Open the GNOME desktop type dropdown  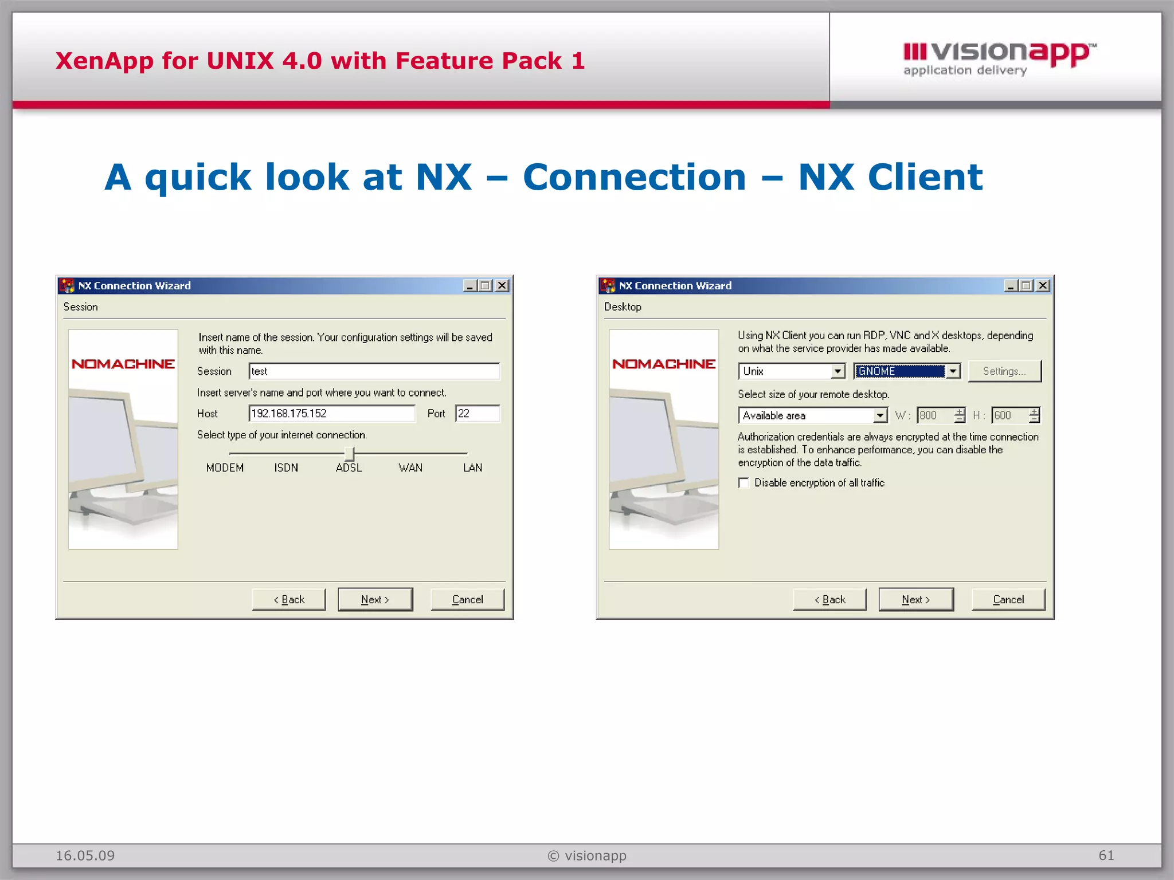coord(953,371)
